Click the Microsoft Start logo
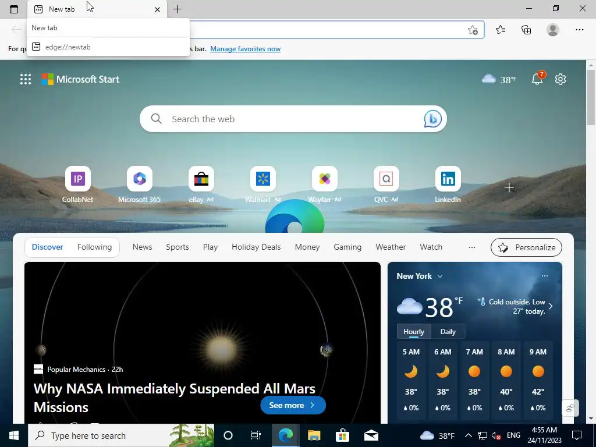Screen dimensions: 596x447 click(80, 79)
